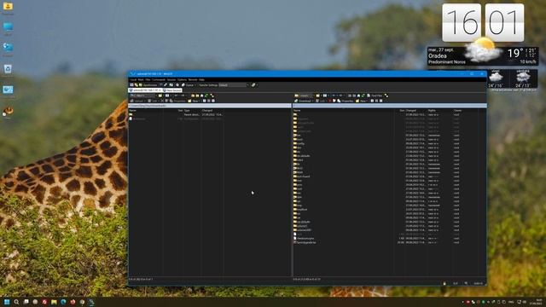Open taskbar Search

tap(16, 302)
